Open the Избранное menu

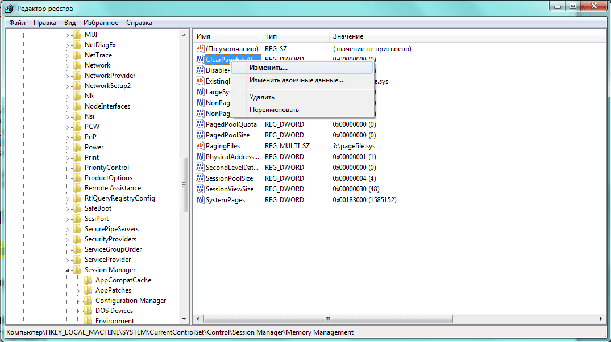(x=101, y=23)
